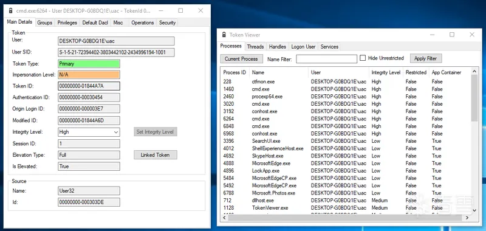Select cmd.exe with process ID 6264
486x231 pixels.
pyautogui.click(x=346, y=119)
